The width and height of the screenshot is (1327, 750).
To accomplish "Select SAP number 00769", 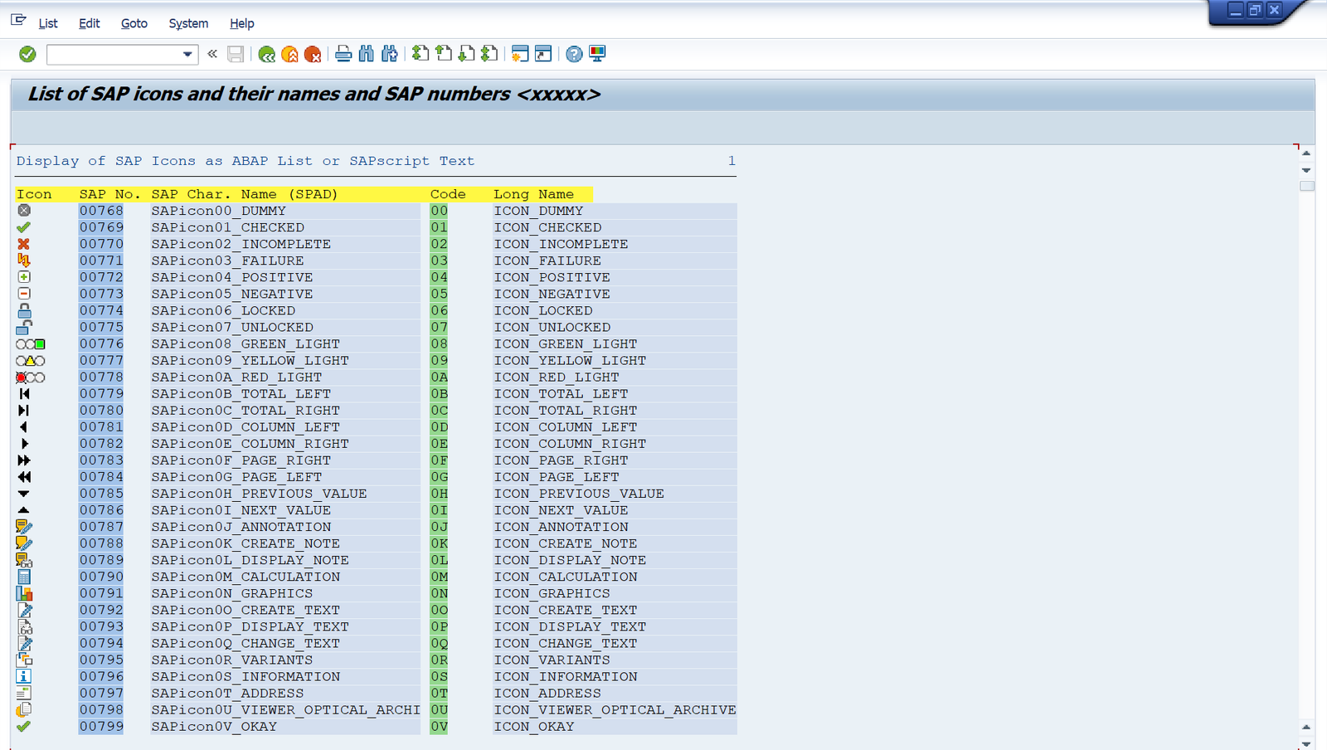I will point(101,227).
